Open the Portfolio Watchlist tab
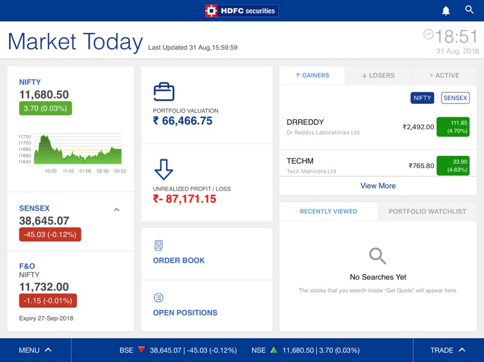Image resolution: width=484 pixels, height=362 pixels. tap(427, 211)
